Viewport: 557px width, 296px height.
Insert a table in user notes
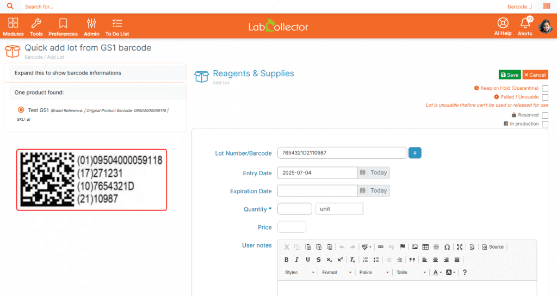425,247
